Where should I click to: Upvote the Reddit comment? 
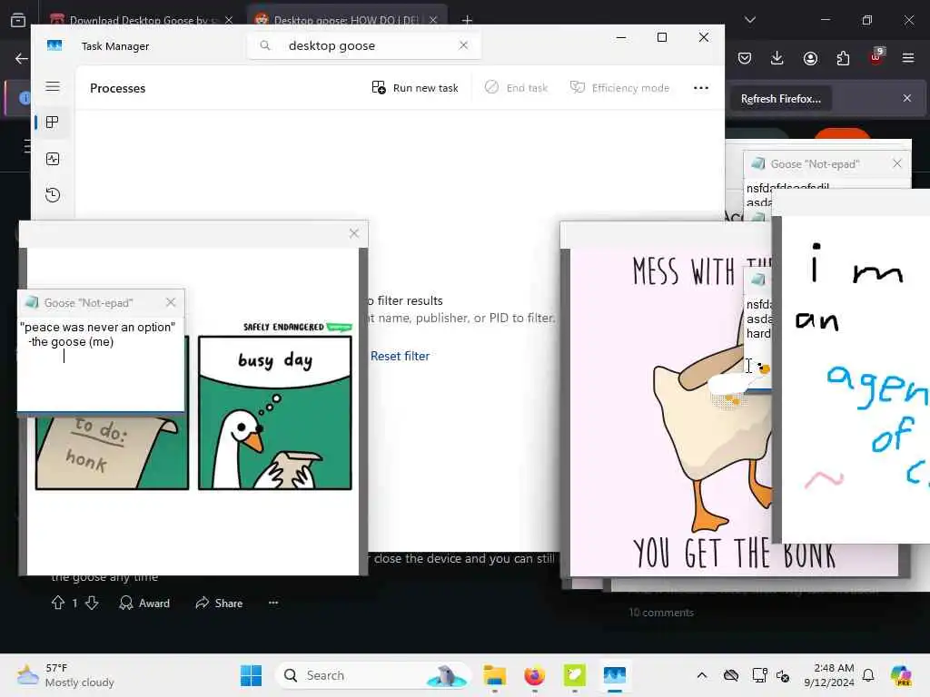58,603
